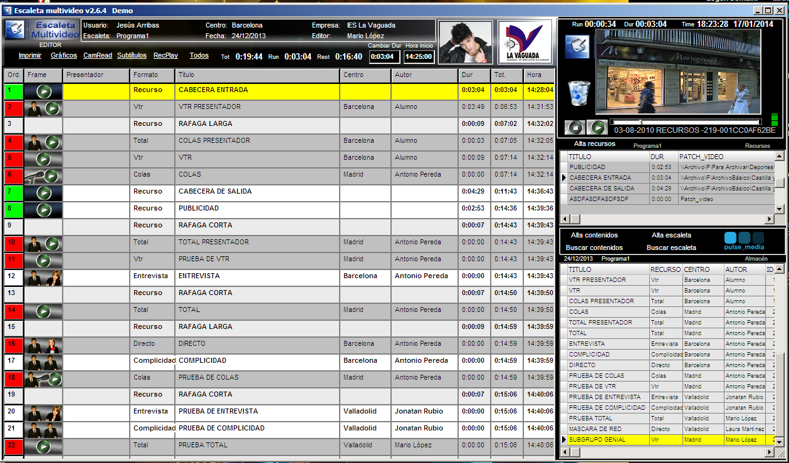Click Alta escaleta
Screen dimensions: 789x463
coord(671,236)
